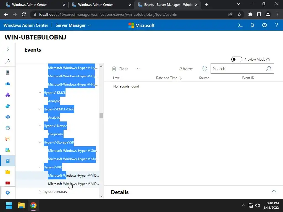Click the Clear events button

(120, 69)
